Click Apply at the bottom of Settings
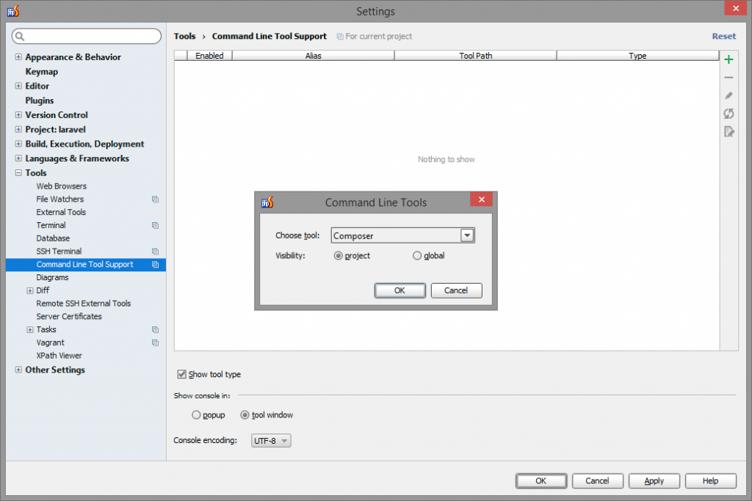Viewport: 752px width, 501px height. pyautogui.click(x=654, y=480)
